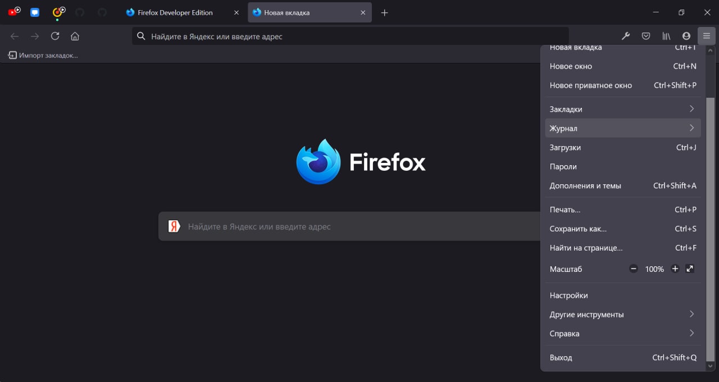Open developer tools wrench icon

[x=626, y=37]
